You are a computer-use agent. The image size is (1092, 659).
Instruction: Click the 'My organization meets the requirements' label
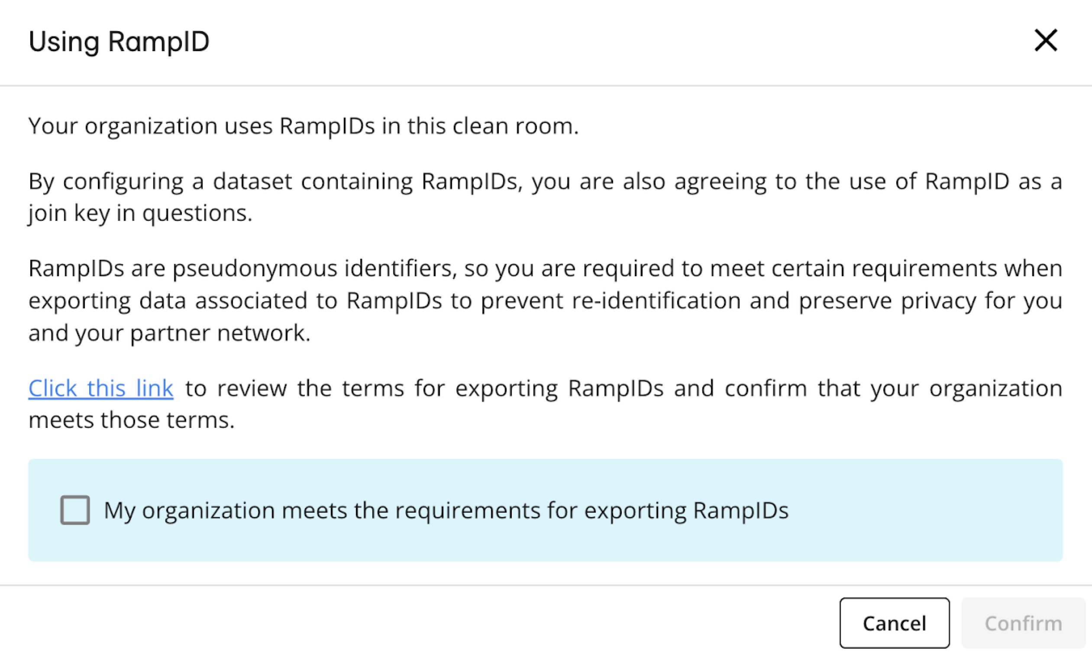446,510
